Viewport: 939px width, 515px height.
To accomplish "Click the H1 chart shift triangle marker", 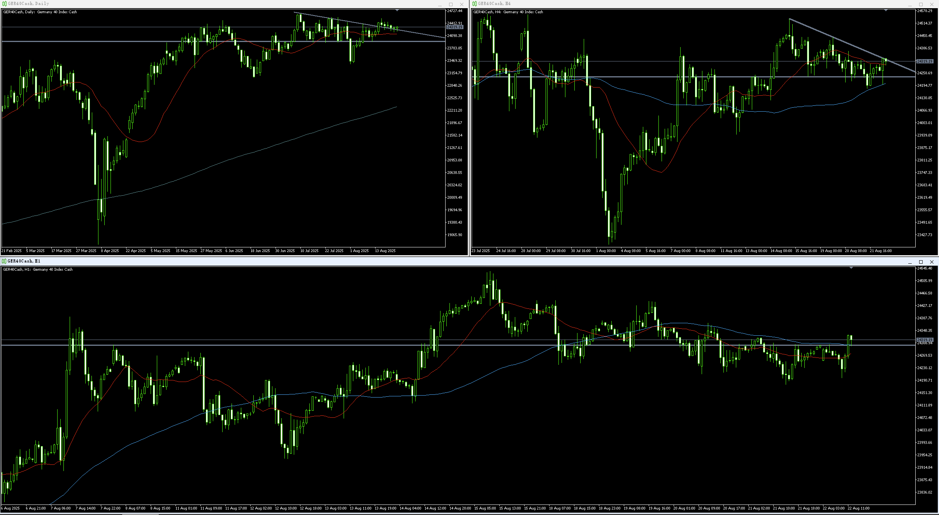I will [x=851, y=268].
